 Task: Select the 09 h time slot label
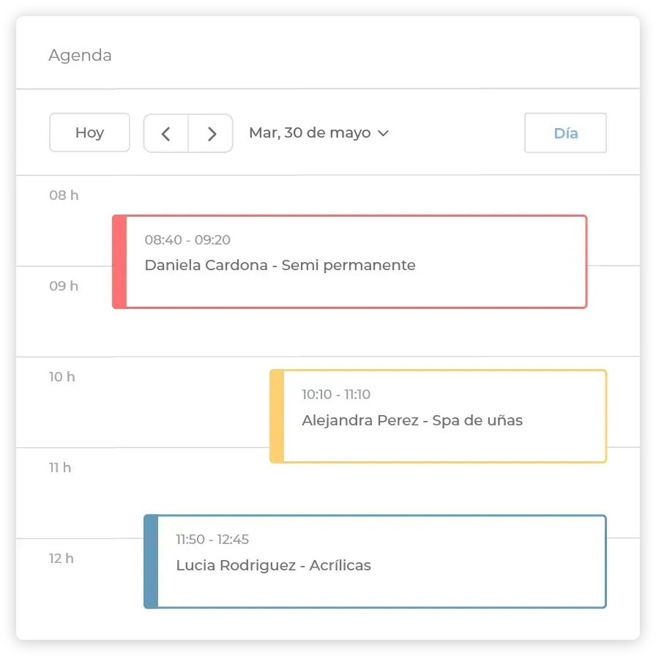[x=64, y=286]
